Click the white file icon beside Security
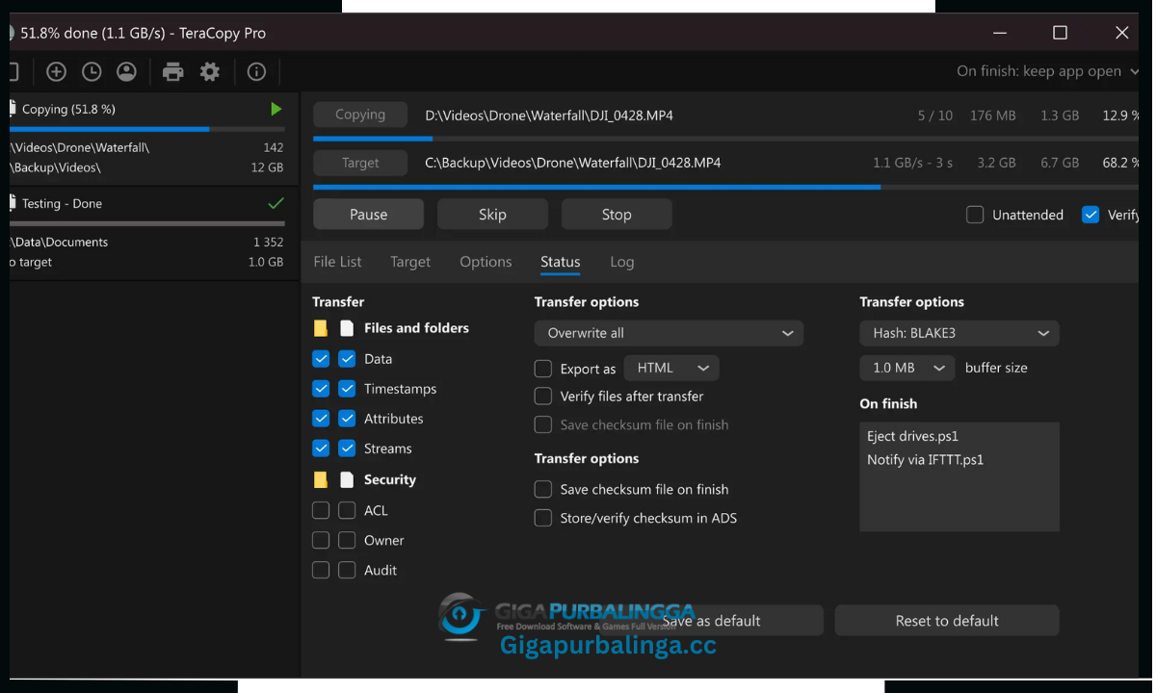Image resolution: width=1156 pixels, height=693 pixels. (347, 479)
